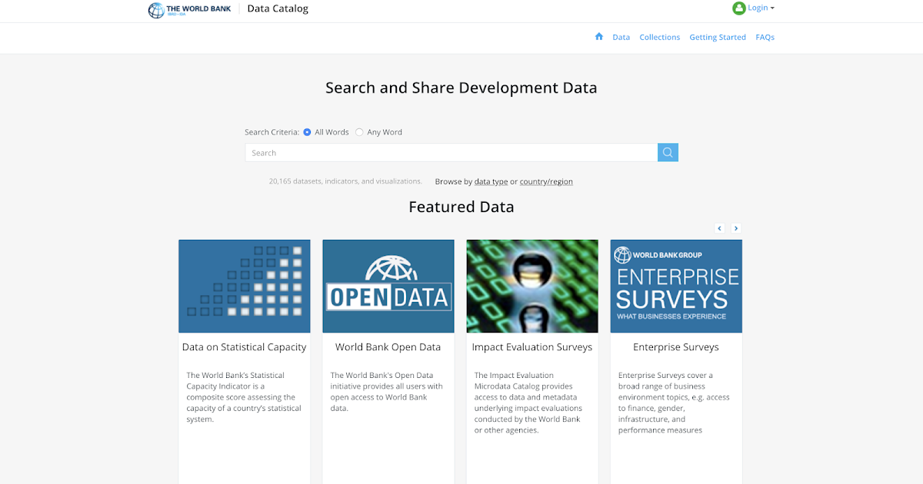Select the home icon in navigation bar

coord(598,36)
